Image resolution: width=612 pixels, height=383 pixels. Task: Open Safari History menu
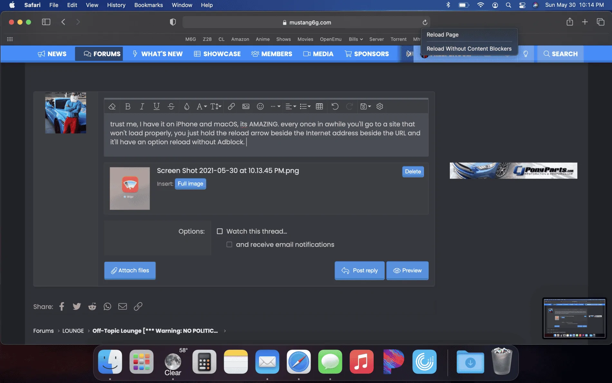pos(116,5)
